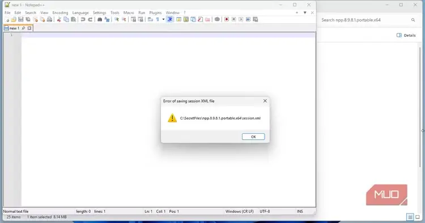Open Normal text file language selector

[x=16, y=211]
